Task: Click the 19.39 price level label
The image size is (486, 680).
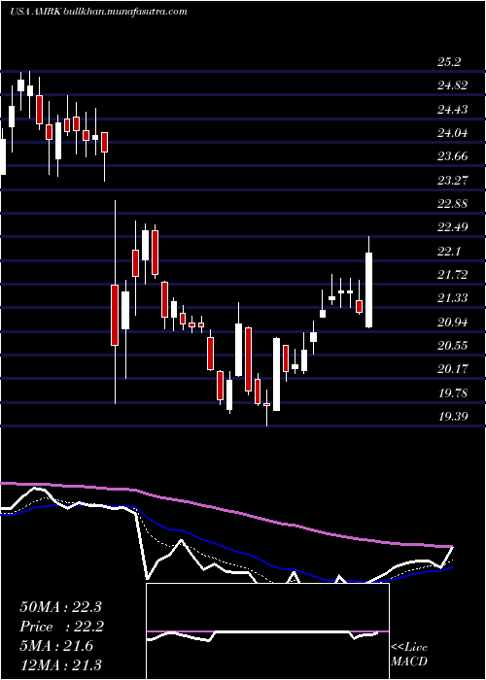Action: pos(452,417)
